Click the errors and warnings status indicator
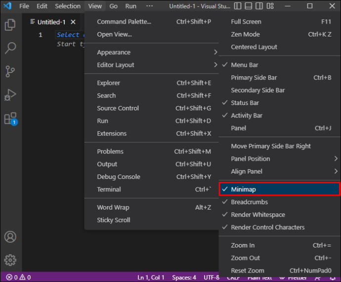The width and height of the screenshot is (341, 282). [18, 277]
